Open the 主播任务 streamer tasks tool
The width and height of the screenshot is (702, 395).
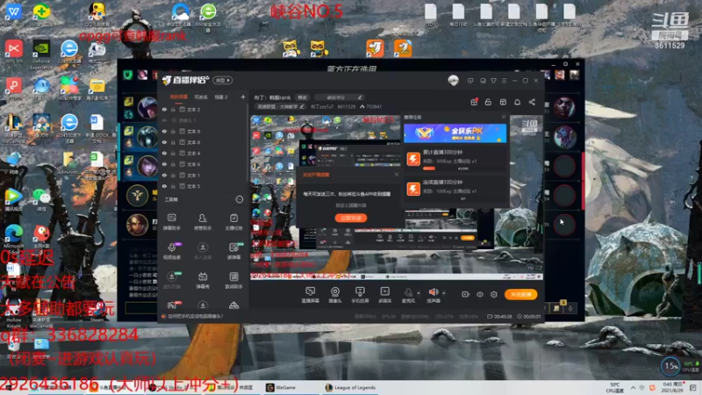(x=233, y=222)
